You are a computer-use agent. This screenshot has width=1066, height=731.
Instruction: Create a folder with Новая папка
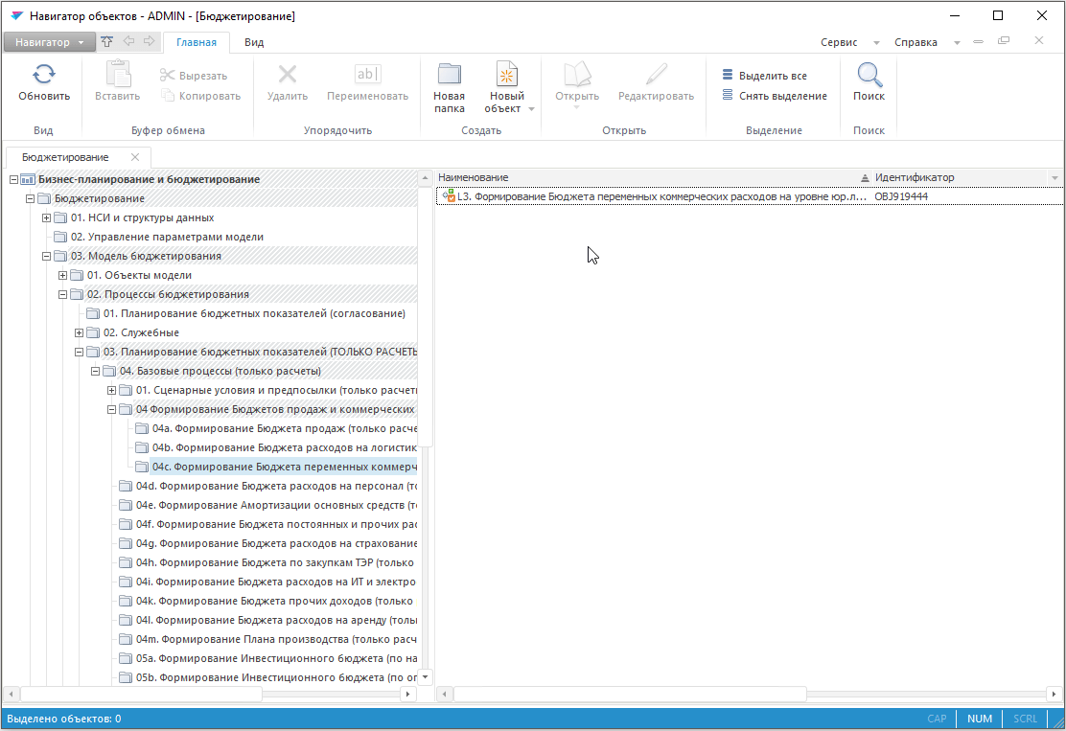pos(449,75)
